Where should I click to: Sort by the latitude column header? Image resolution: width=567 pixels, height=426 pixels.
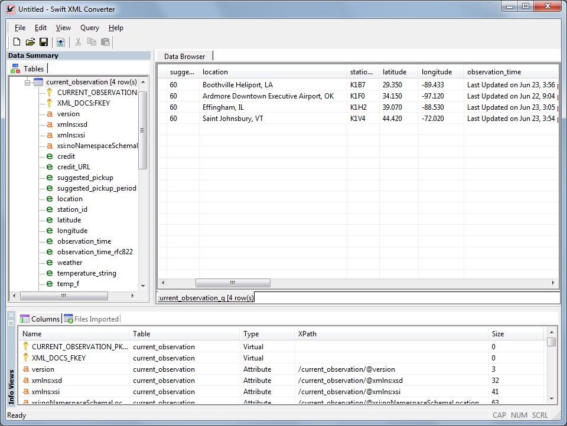point(398,72)
